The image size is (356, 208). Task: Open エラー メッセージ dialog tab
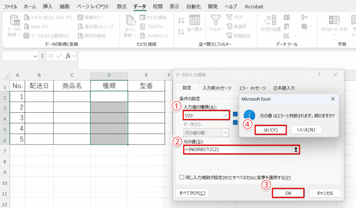(x=252, y=88)
